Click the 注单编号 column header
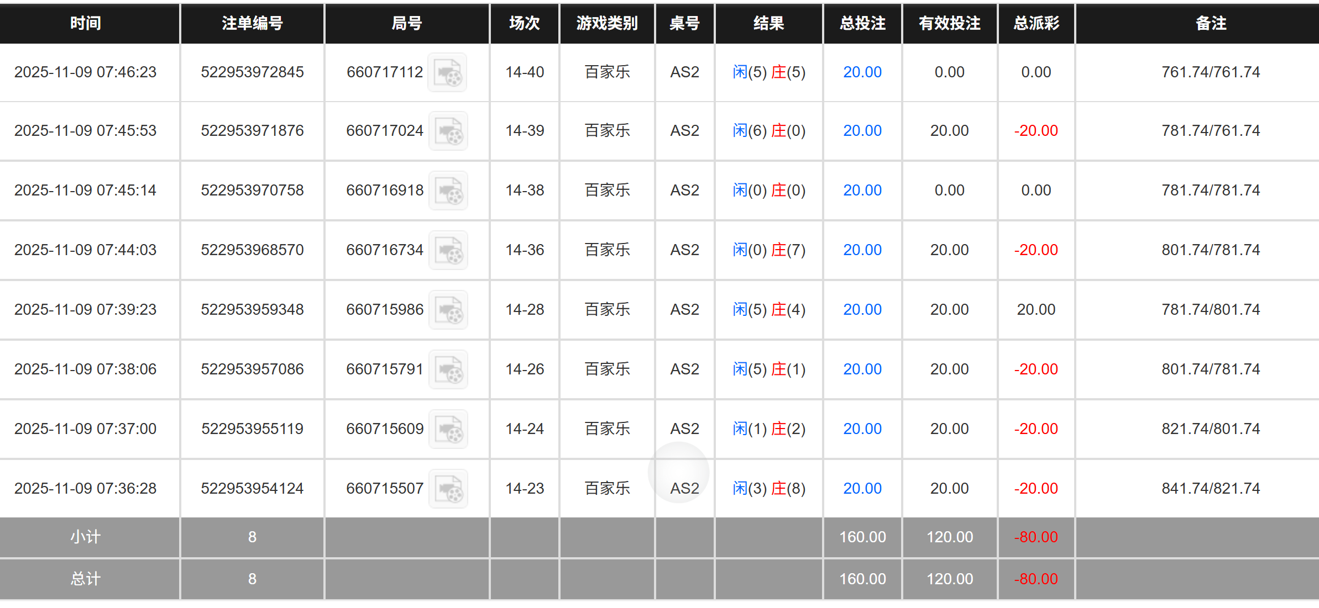 tap(252, 23)
